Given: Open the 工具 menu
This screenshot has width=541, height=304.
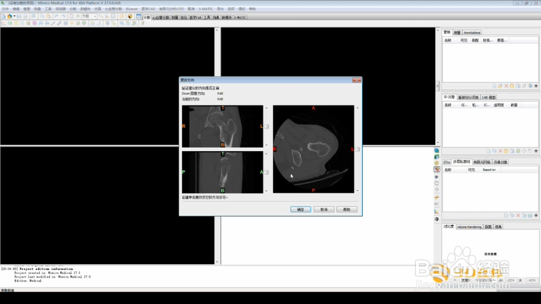Looking at the screenshot, I should (48, 9).
